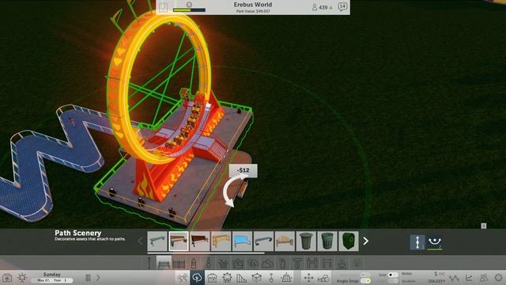Viewport: 506px width, 285px height.
Task: Choose the dark brown bench thumbnail
Action: (200, 241)
